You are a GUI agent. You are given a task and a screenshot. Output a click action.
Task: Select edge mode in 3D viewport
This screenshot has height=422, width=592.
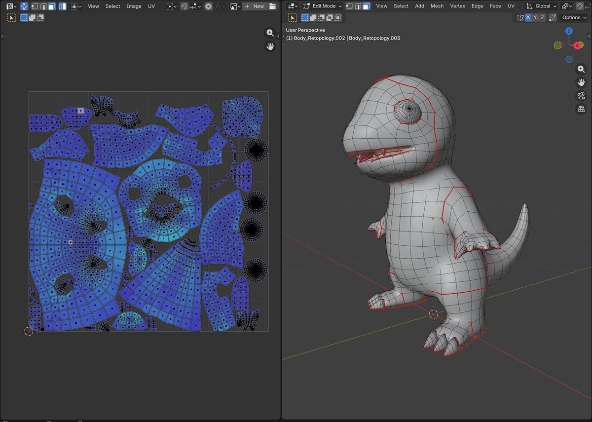pyautogui.click(x=358, y=6)
